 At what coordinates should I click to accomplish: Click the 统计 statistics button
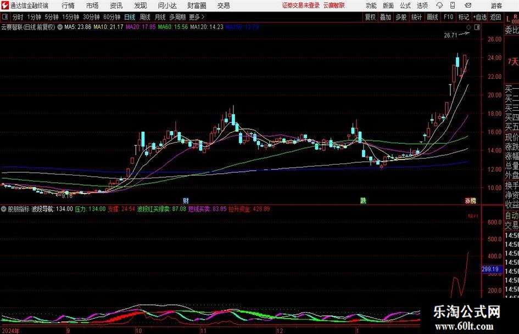coord(416,17)
